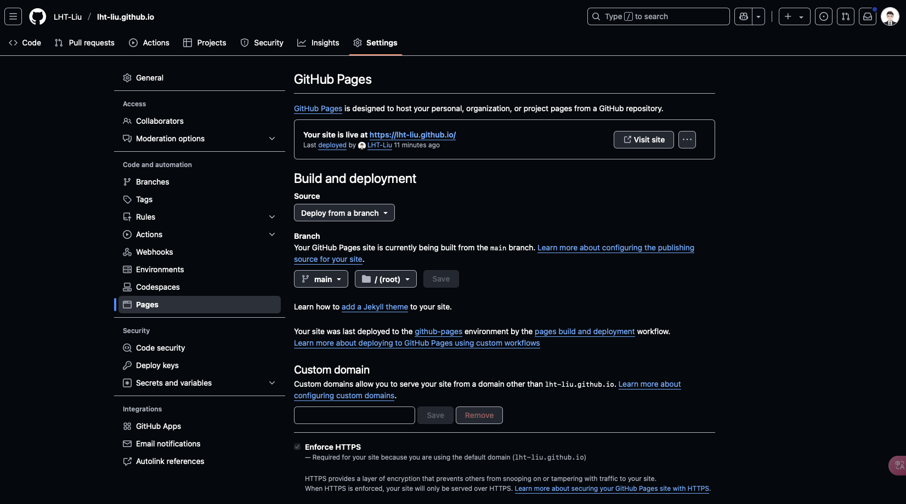The width and height of the screenshot is (906, 504).
Task: Open the notifications inbox icon
Action: (868, 16)
